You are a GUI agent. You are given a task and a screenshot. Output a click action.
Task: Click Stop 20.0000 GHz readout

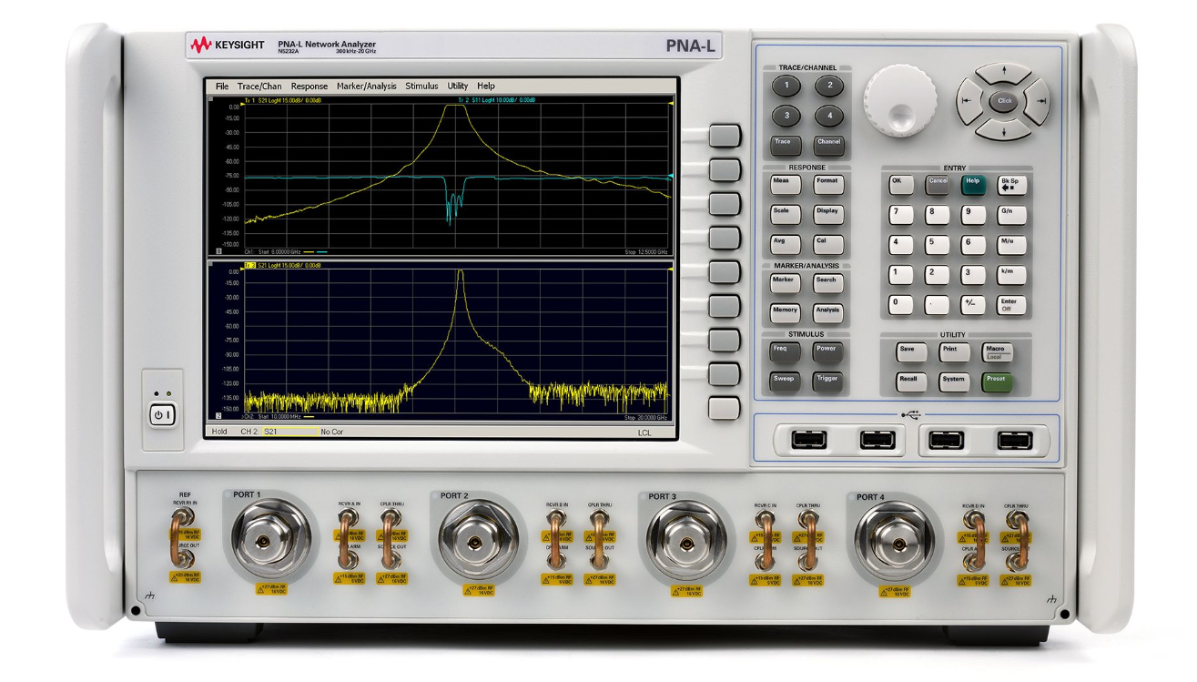[x=646, y=417]
